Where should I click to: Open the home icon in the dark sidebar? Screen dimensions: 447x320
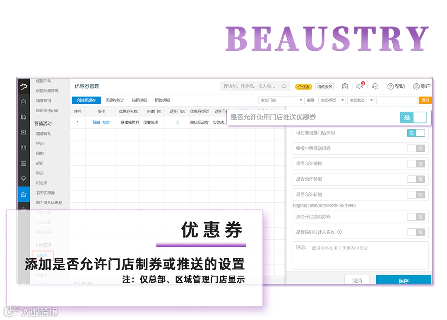tap(24, 102)
